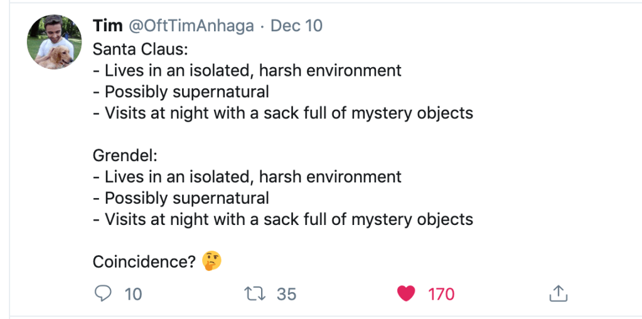
Task: Click "Visits at night" line under Santa Claus
Action: tap(282, 113)
